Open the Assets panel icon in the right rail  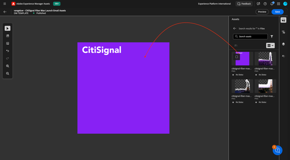[283, 20]
